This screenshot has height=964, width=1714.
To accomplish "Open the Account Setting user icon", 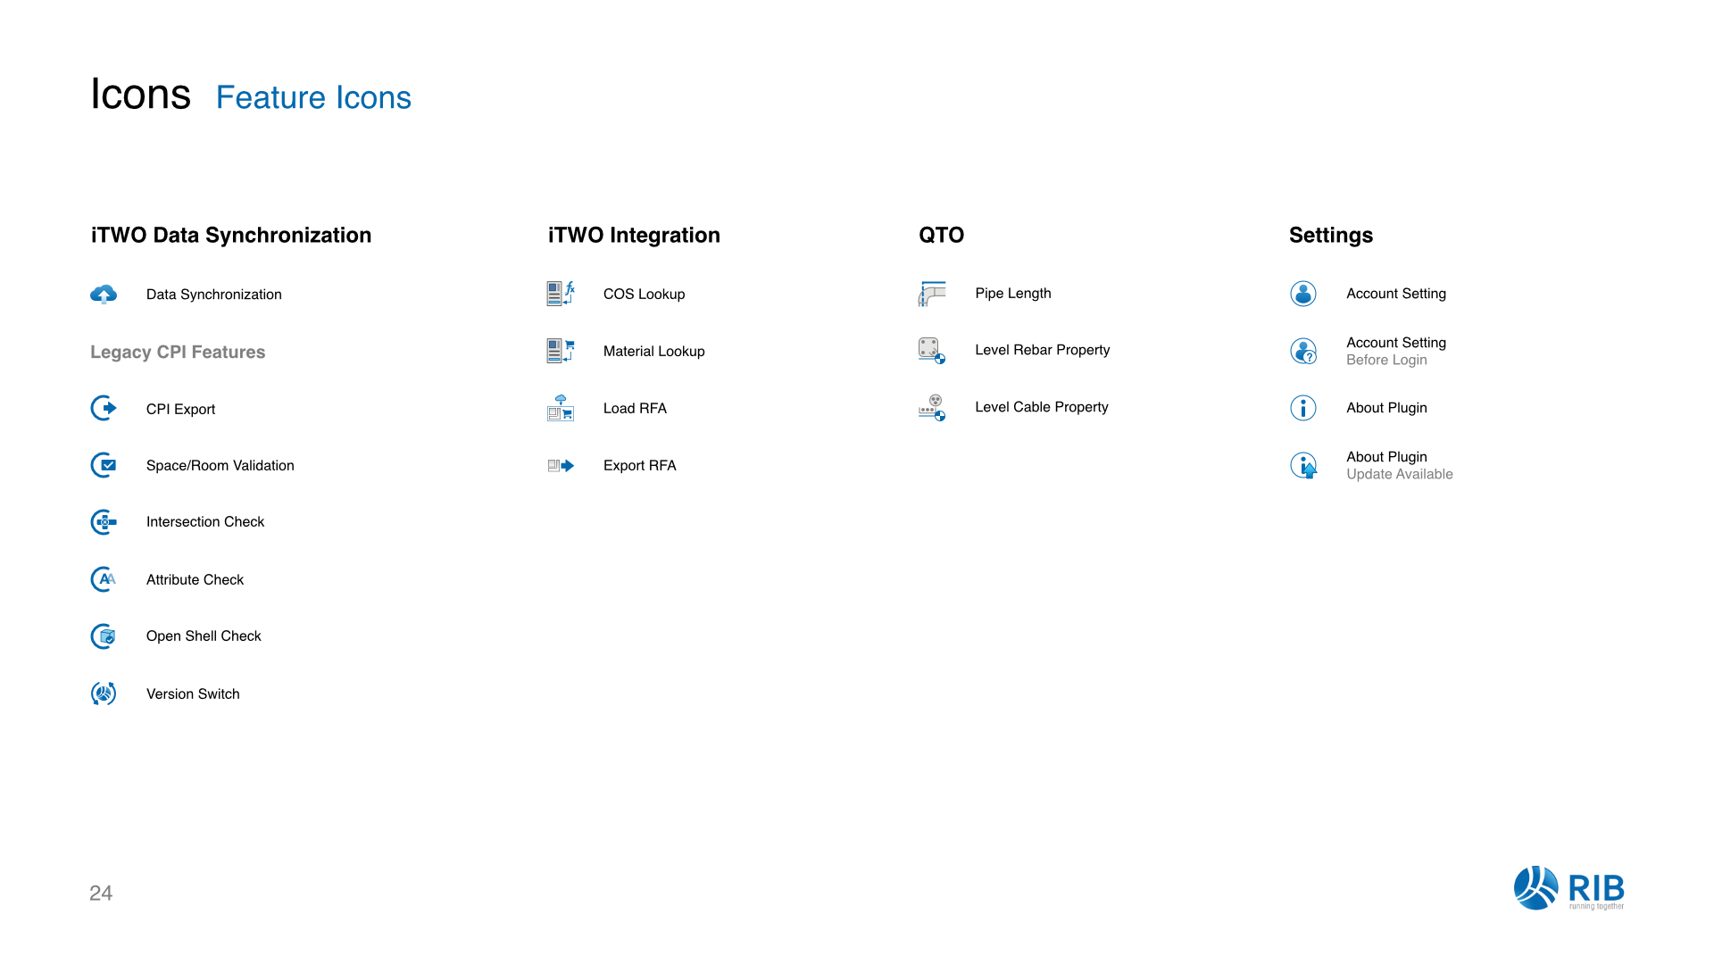I will click(1303, 294).
